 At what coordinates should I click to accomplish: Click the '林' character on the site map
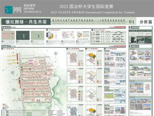point(13,73)
